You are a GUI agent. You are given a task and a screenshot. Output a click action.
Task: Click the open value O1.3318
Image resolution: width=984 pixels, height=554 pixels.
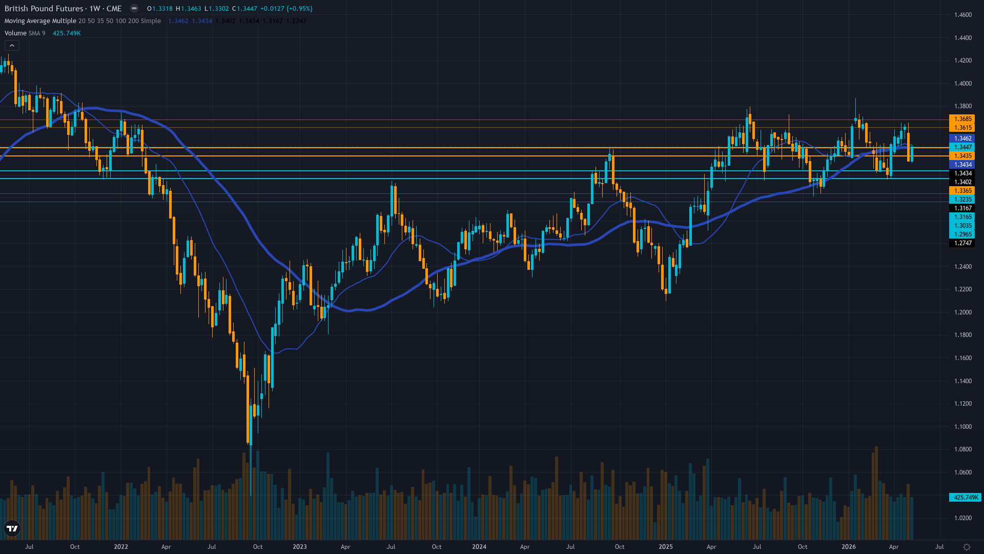tap(160, 9)
